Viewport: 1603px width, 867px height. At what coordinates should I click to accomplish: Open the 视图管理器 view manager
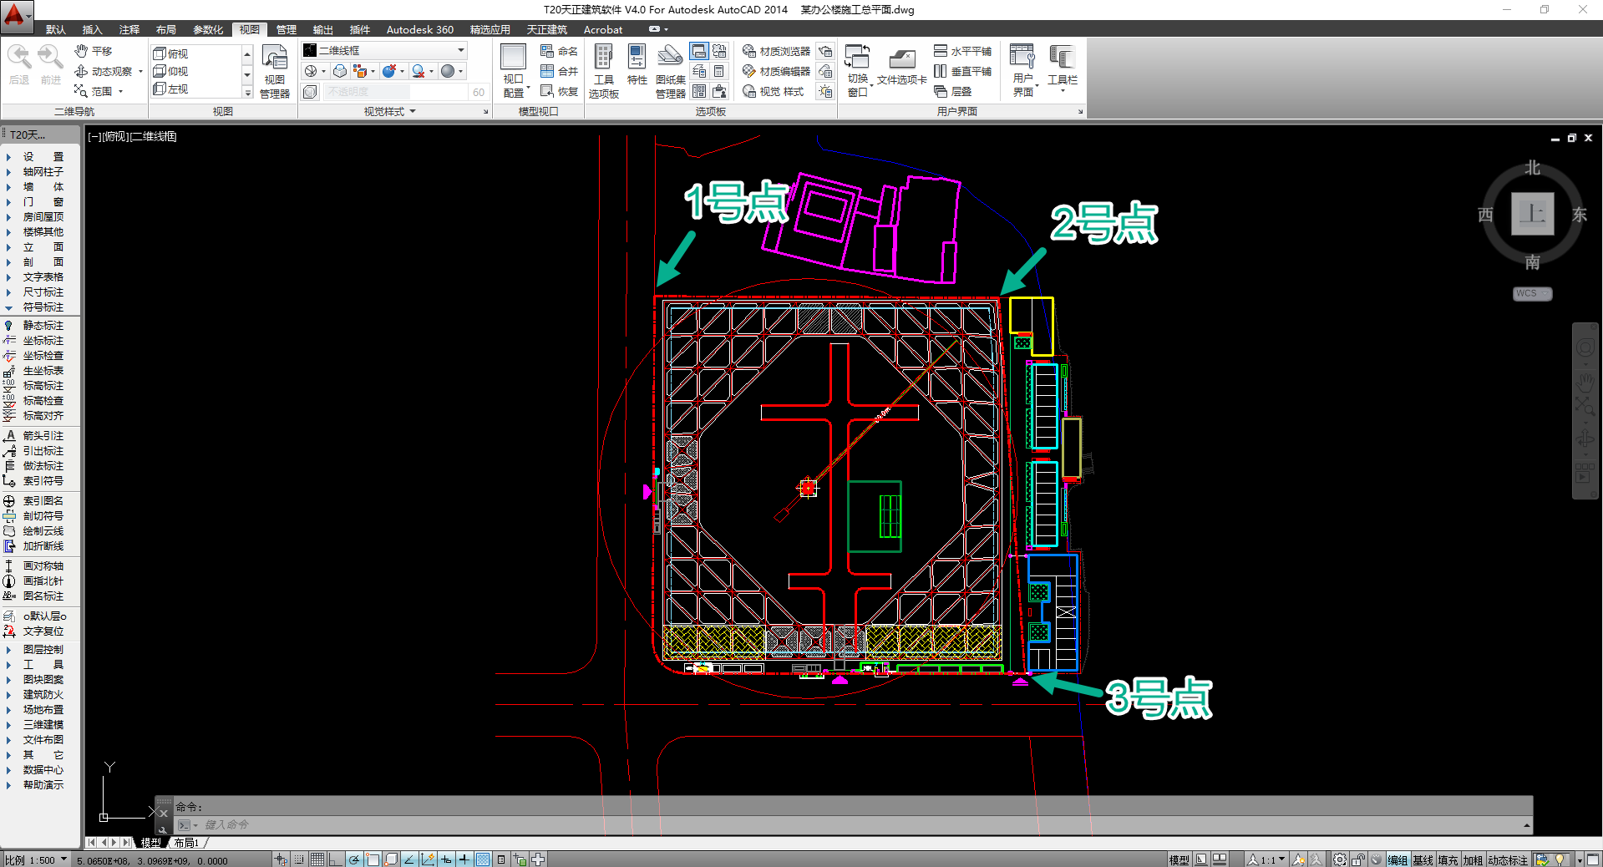coord(275,72)
